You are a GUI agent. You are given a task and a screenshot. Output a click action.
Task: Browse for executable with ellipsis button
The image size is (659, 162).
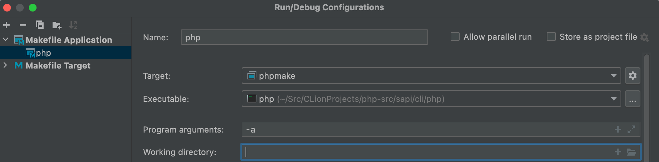pyautogui.click(x=633, y=99)
